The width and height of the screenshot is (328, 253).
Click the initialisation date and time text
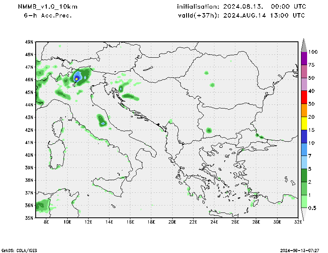(x=241, y=7)
